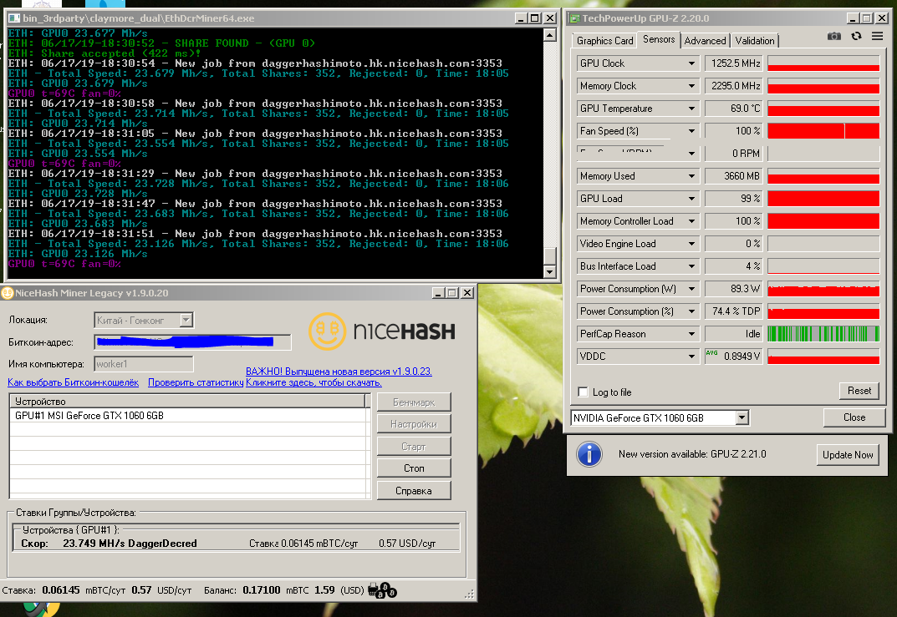Click the 23.749 MH/s DaggerDecred speed text
Viewport: 897px width, 617px height.
coord(130,544)
